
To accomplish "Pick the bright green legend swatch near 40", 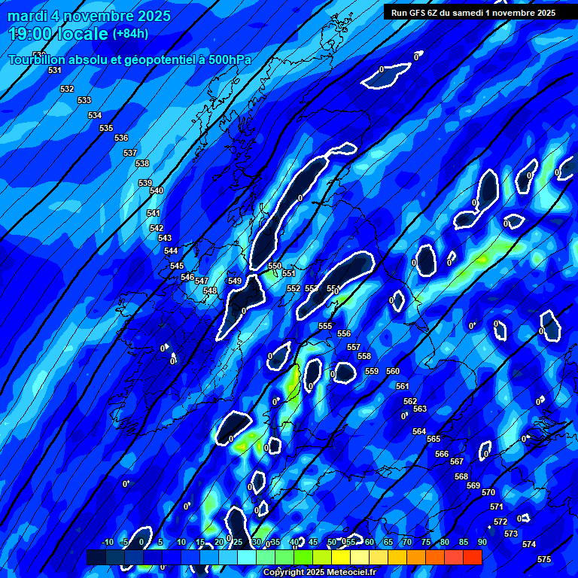I will pos(303,558).
